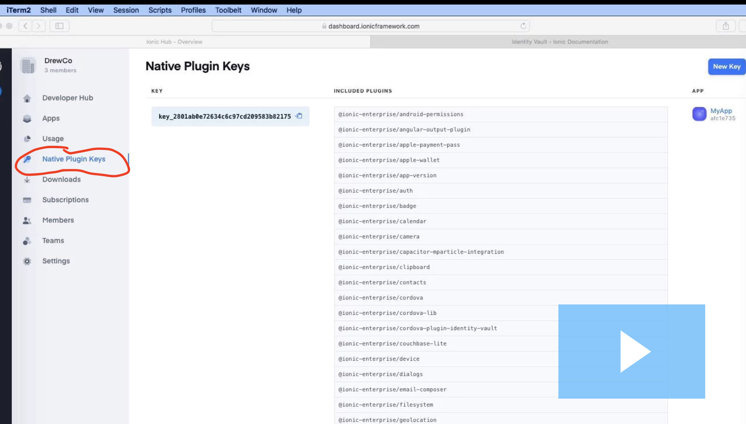Viewport: 746px width, 424px height.
Task: Open the View menu
Action: 96,10
